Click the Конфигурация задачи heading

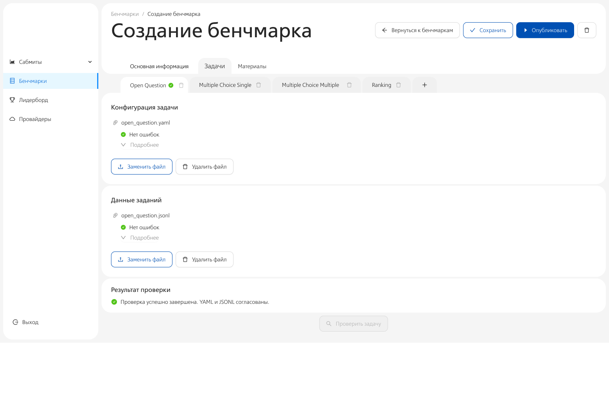[144, 107]
